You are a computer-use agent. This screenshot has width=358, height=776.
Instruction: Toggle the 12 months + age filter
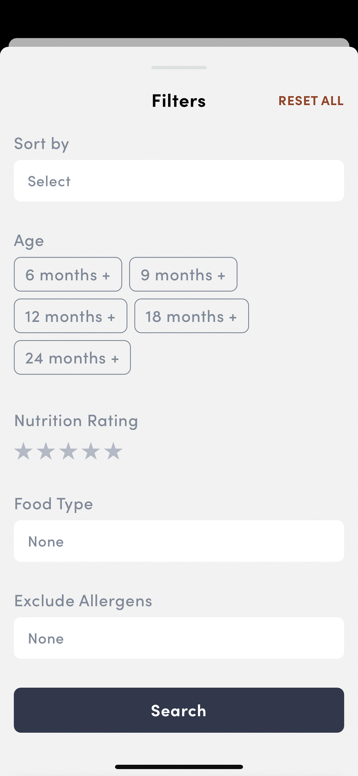pos(70,316)
